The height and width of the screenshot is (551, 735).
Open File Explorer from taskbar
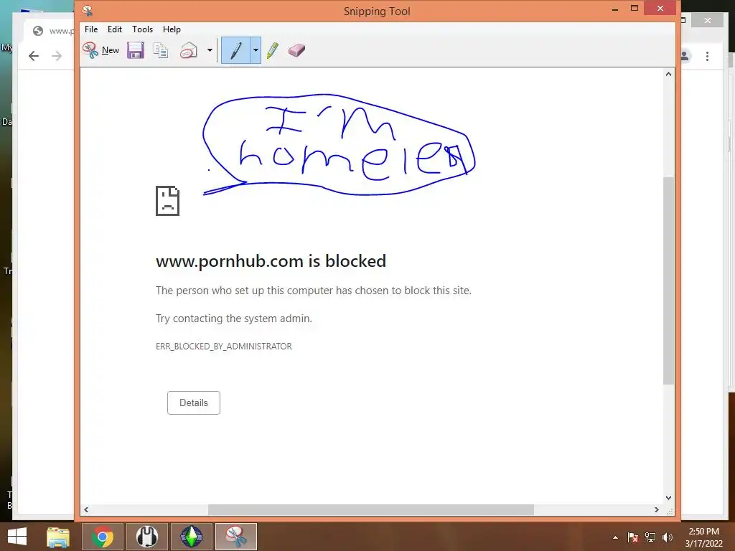(x=58, y=537)
